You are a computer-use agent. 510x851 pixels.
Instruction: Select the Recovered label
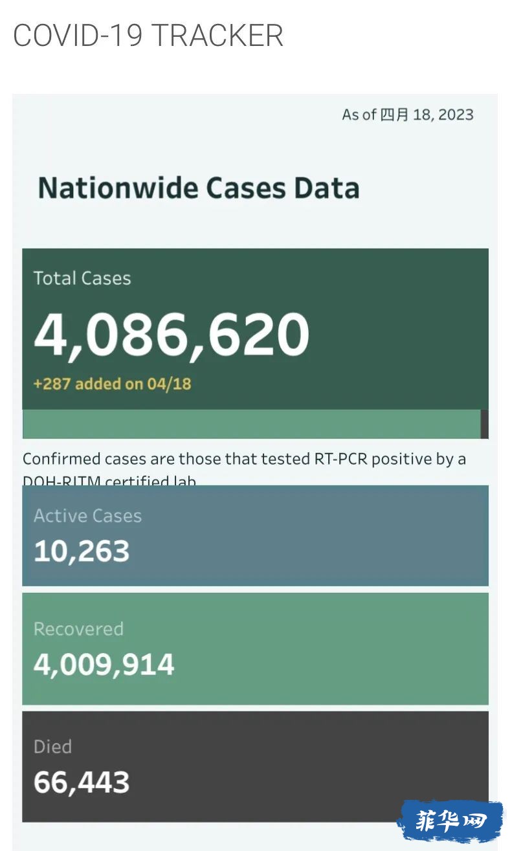click(x=78, y=629)
